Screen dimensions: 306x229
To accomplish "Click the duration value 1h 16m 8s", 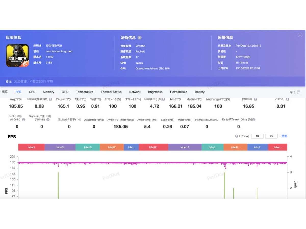I will click(x=242, y=63).
